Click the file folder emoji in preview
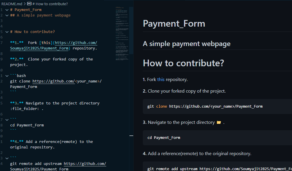 click(x=219, y=123)
